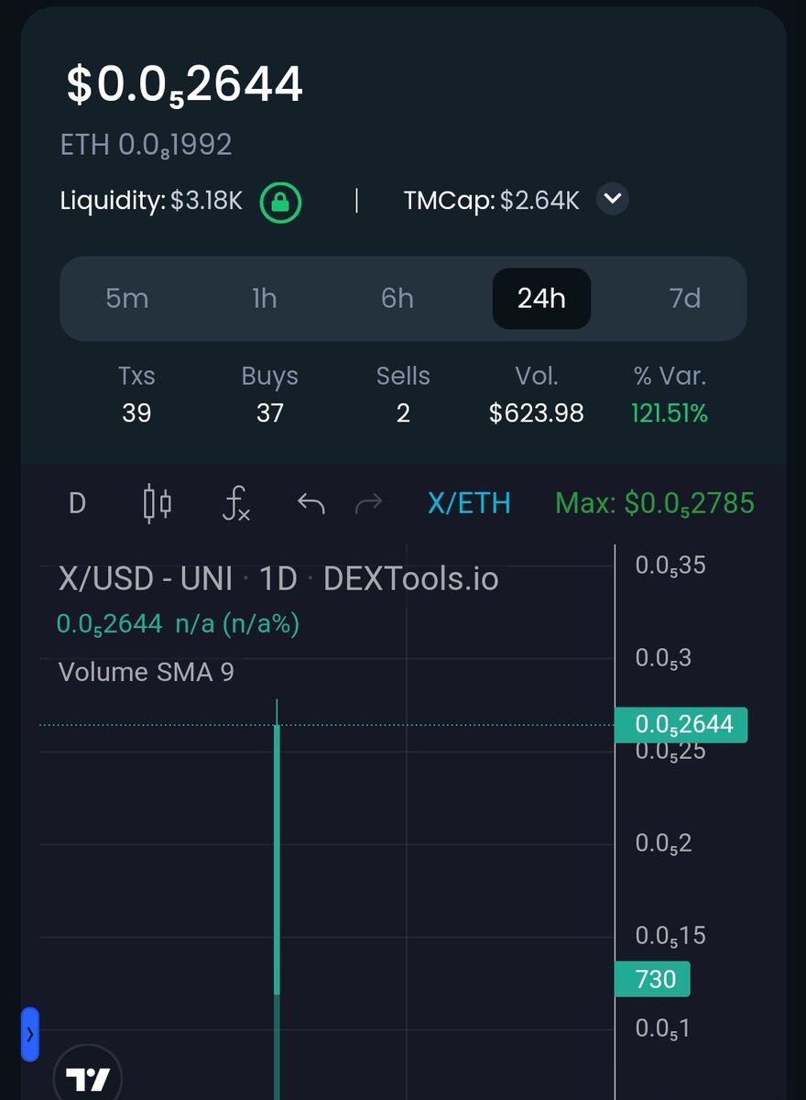Click the 0.0₅3 price axis label
806x1100 pixels.
coord(663,658)
